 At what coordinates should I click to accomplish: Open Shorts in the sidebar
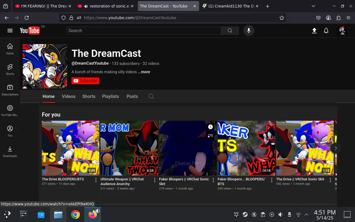[x=10, y=69]
